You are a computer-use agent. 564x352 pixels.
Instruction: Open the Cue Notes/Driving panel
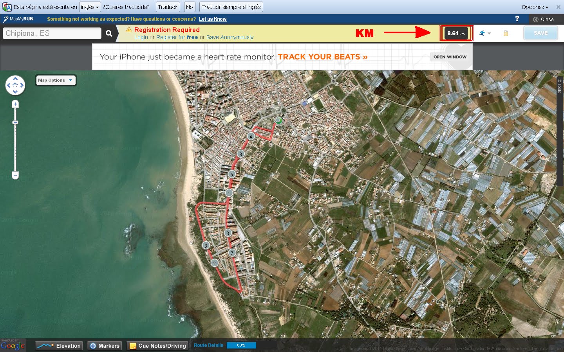157,346
